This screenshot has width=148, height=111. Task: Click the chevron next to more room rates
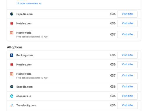pyautogui.click(x=40, y=4)
